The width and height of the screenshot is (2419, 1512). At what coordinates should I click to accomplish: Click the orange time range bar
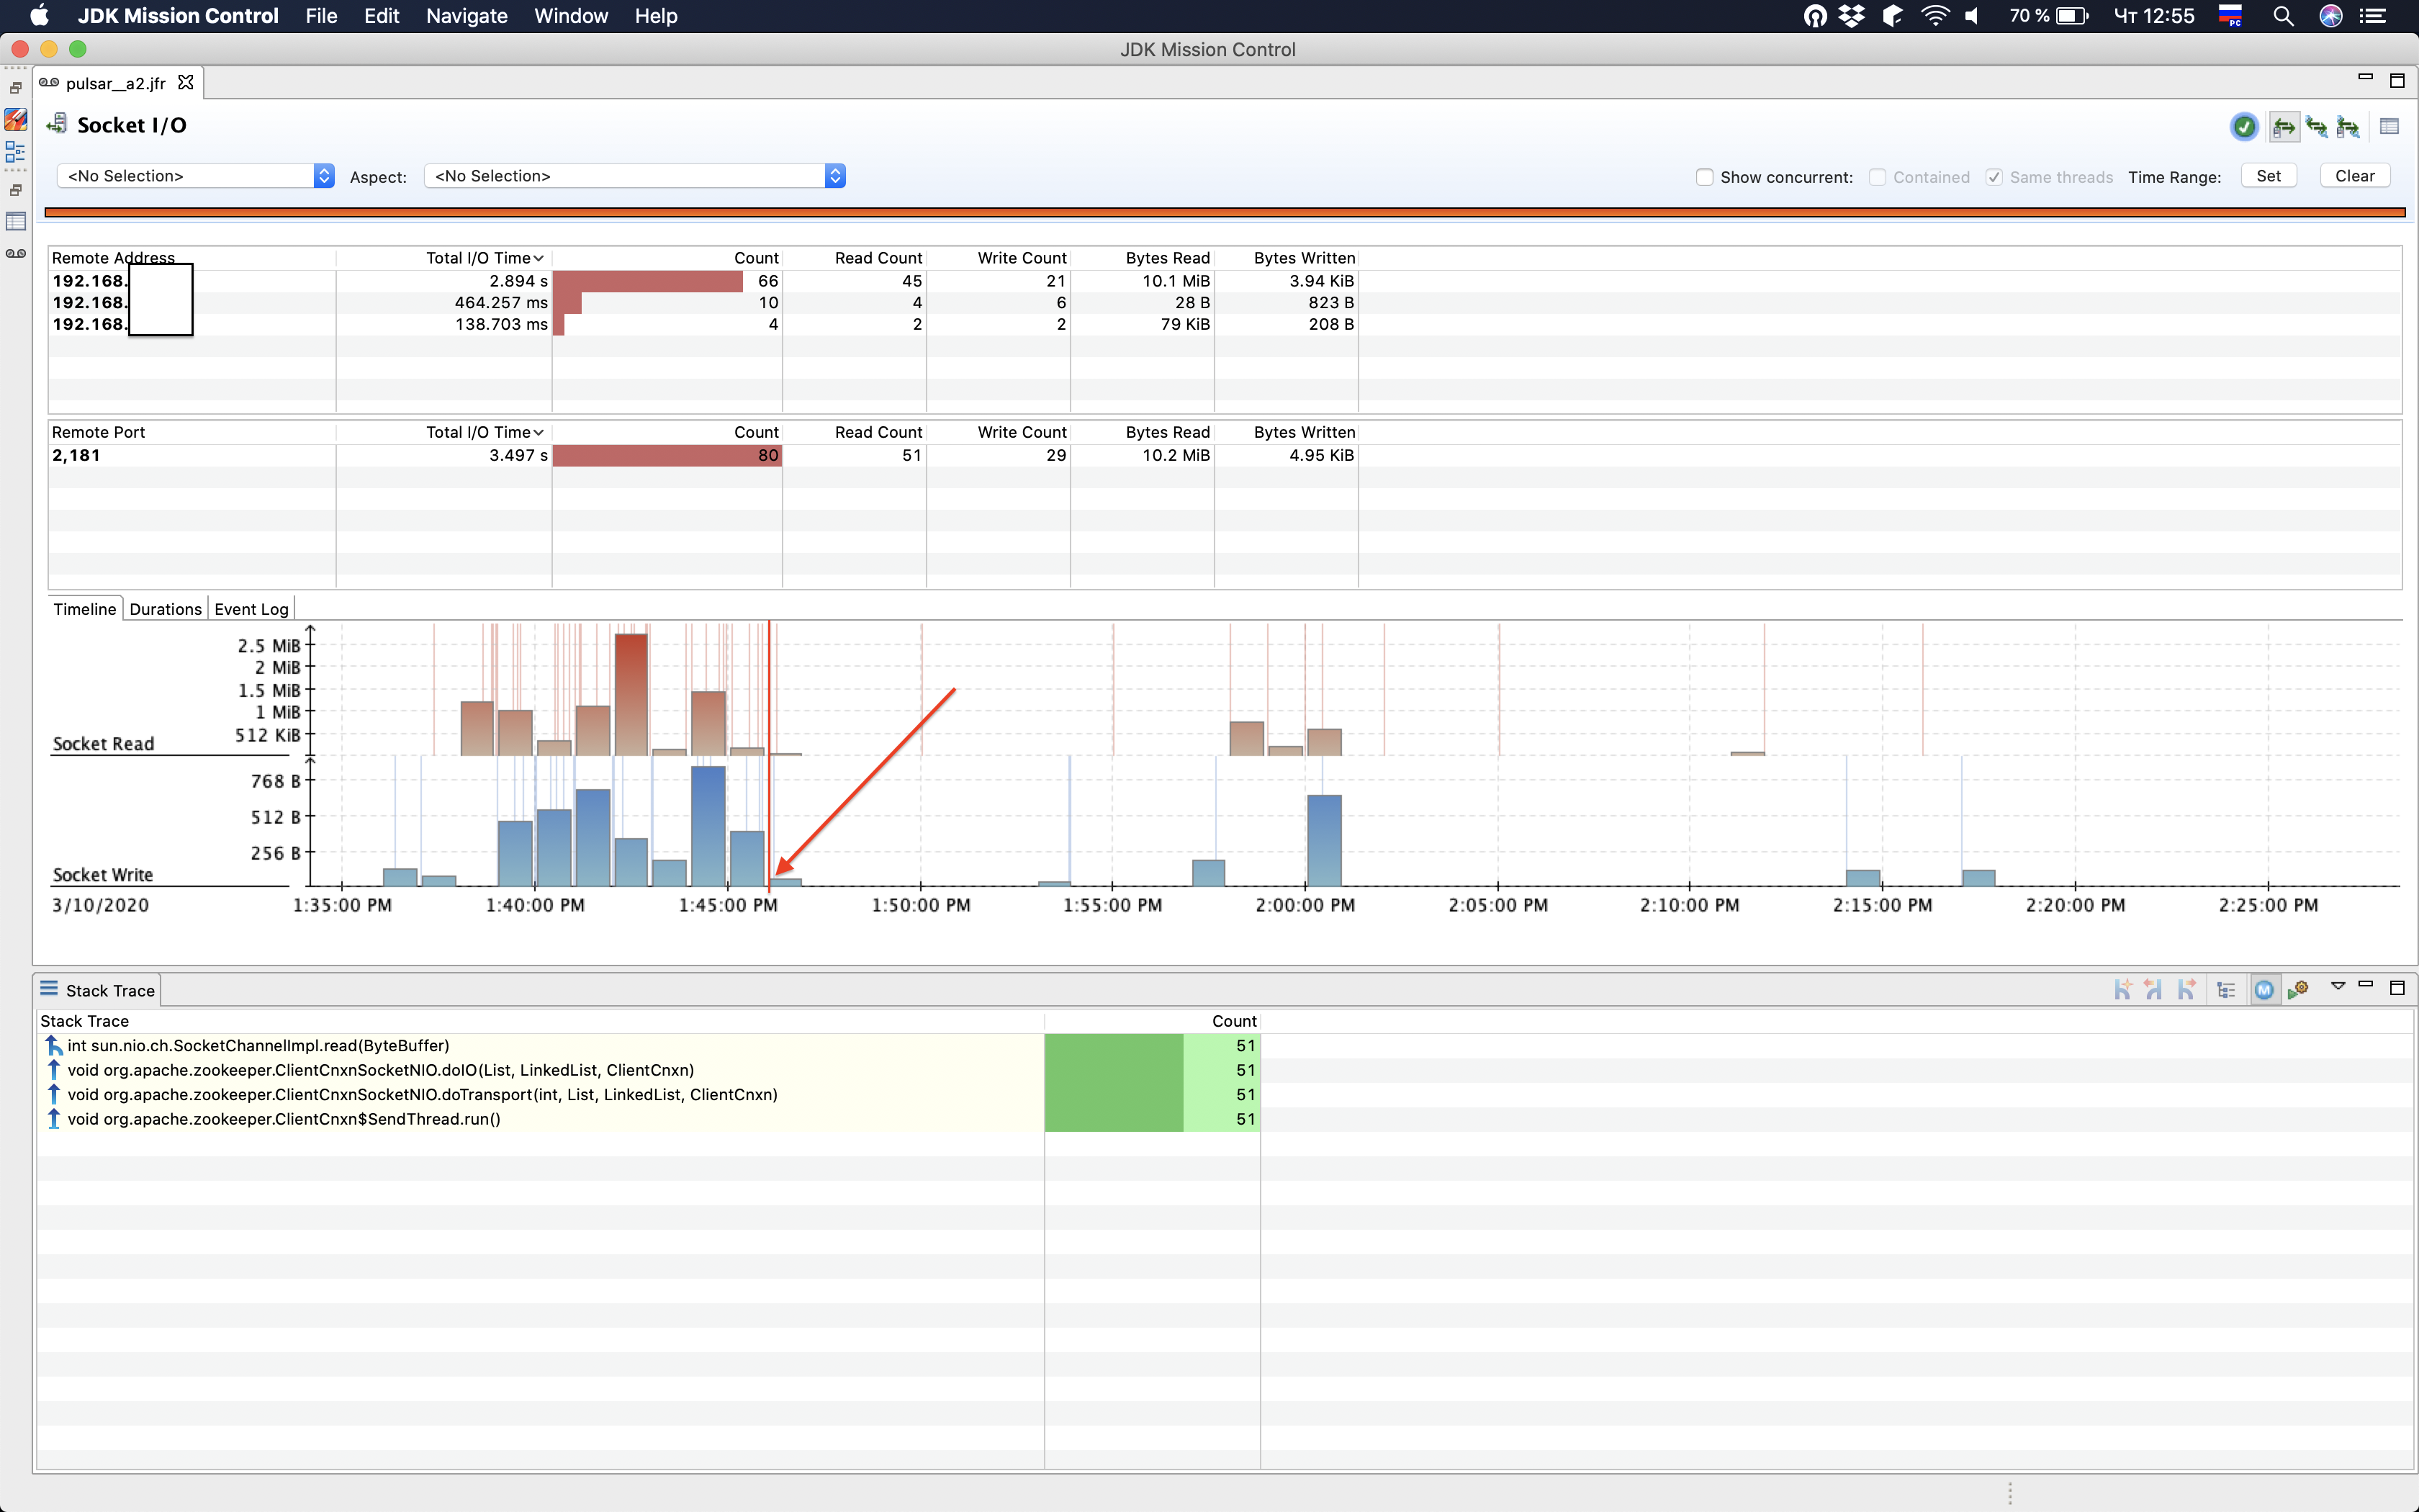coord(1225,212)
